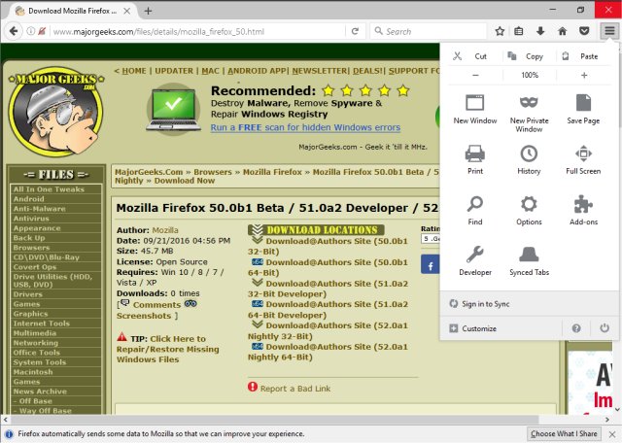
Task: Reset zoom via 100% label
Action: click(530, 75)
